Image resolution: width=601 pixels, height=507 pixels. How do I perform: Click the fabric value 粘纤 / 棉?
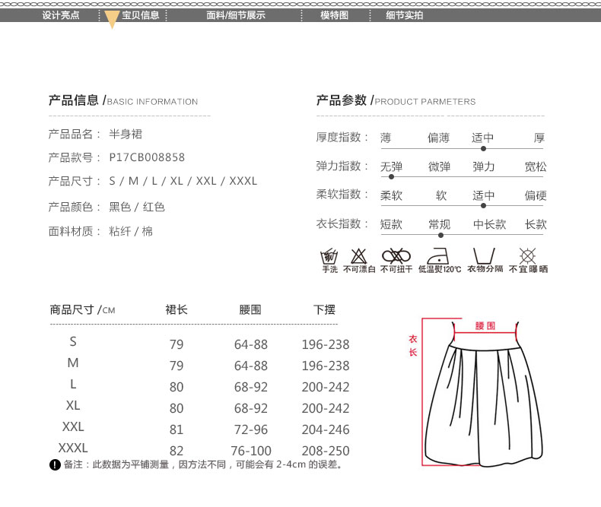pos(131,231)
